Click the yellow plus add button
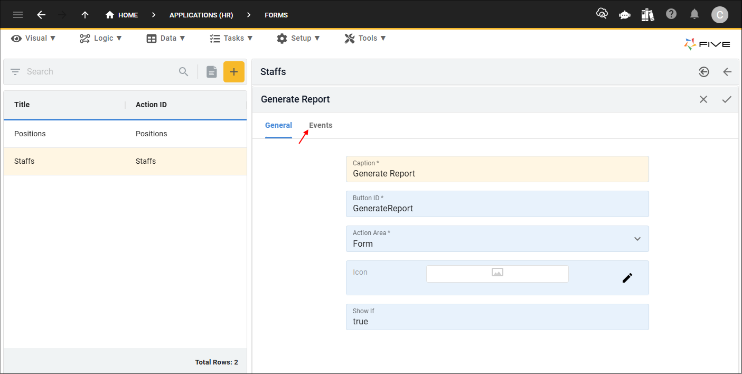Screen dimensions: 742x374 tap(234, 72)
